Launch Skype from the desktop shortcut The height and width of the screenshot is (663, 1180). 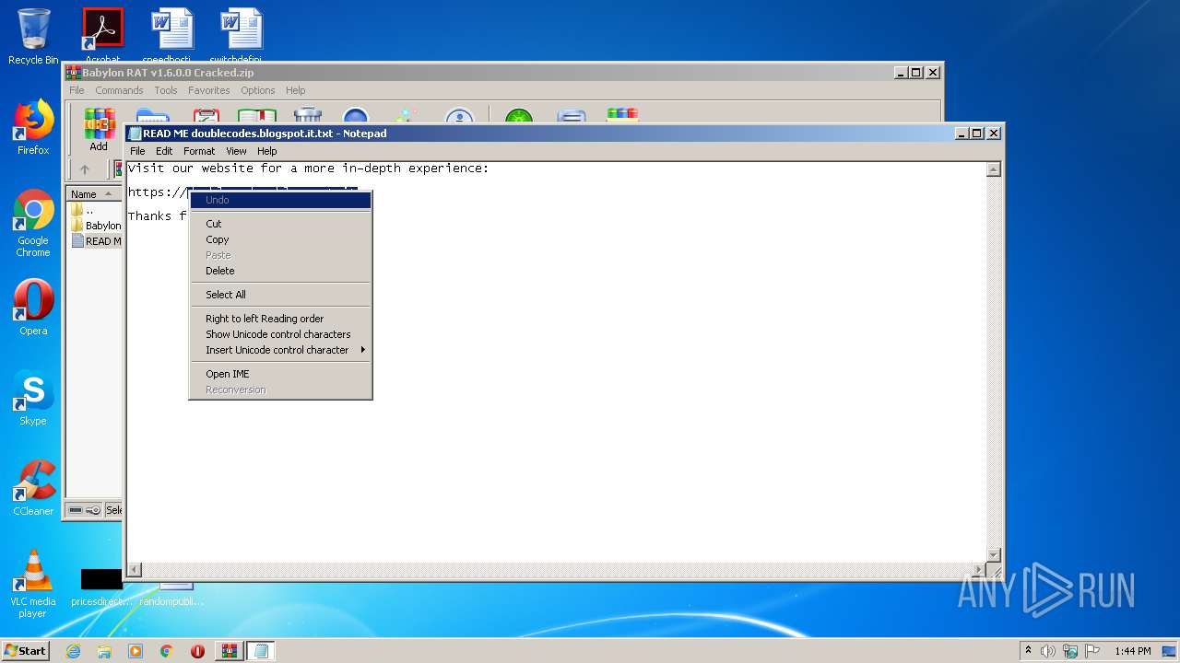point(33,398)
